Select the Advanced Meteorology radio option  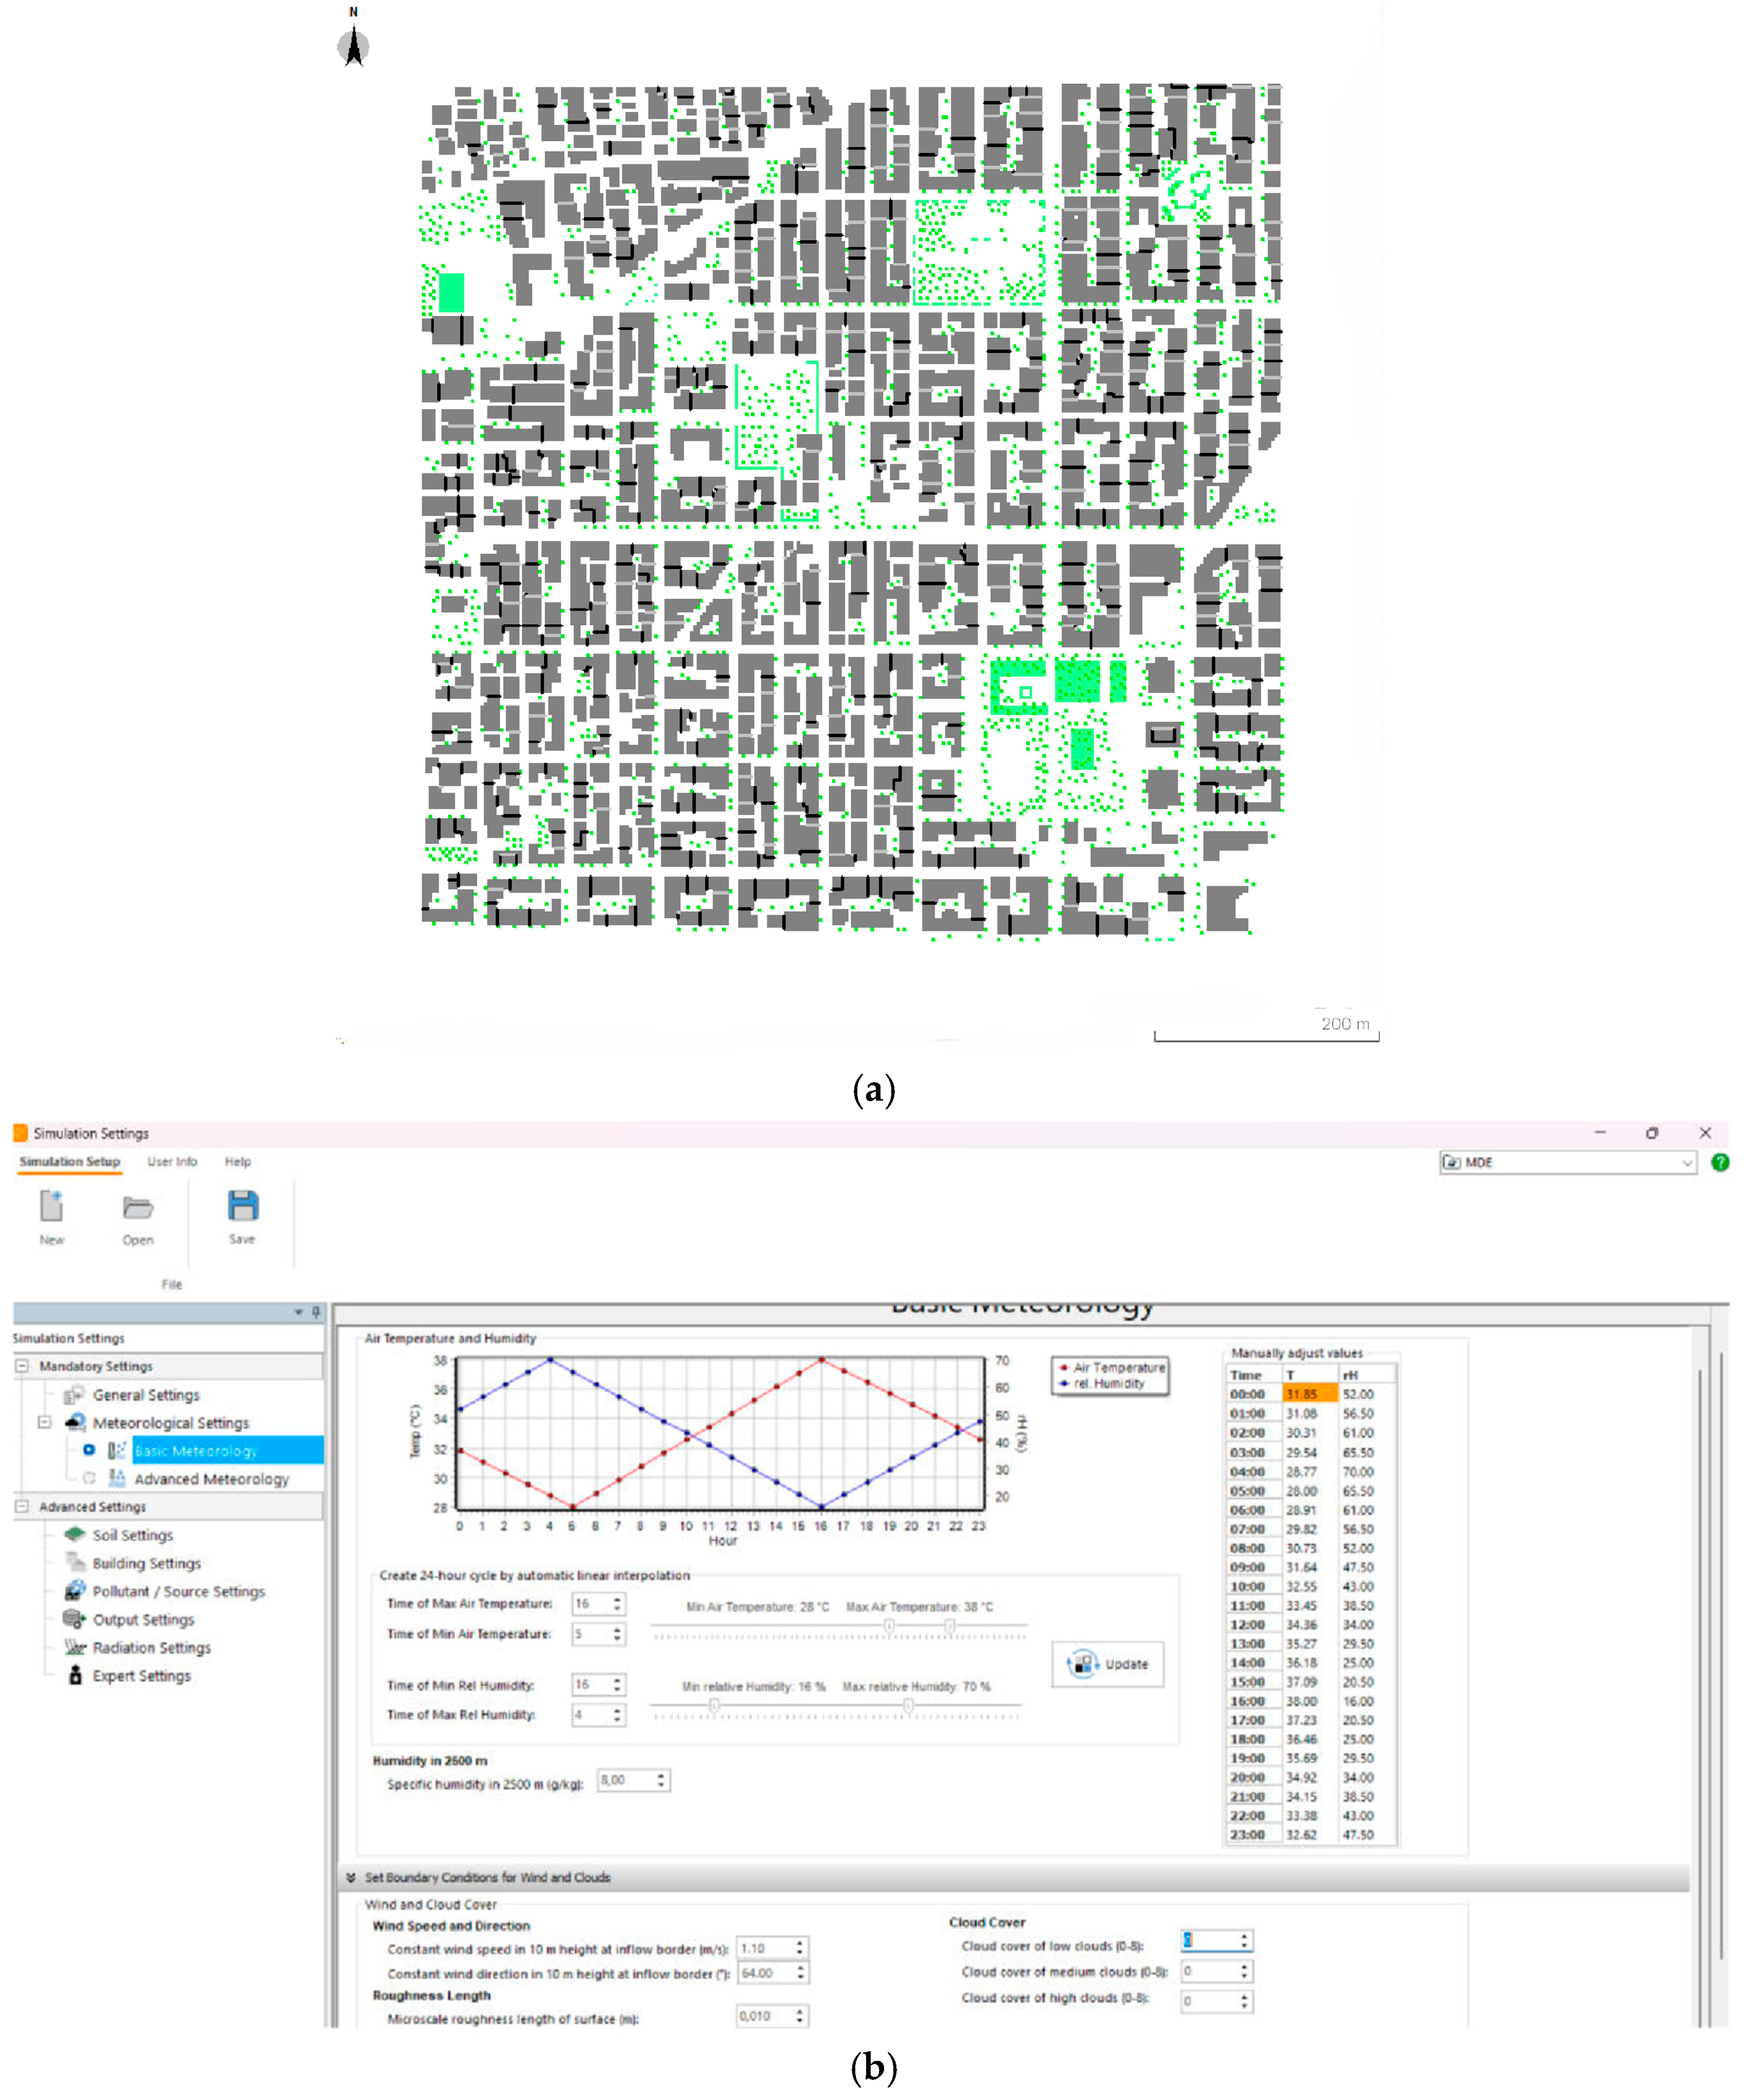click(89, 1478)
